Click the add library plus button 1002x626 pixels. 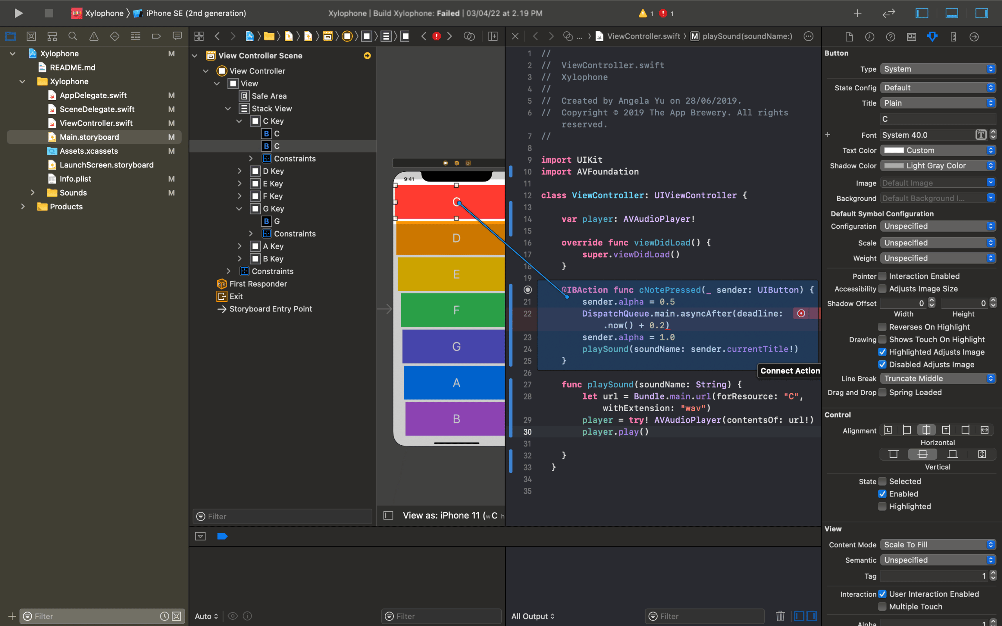pyautogui.click(x=857, y=13)
